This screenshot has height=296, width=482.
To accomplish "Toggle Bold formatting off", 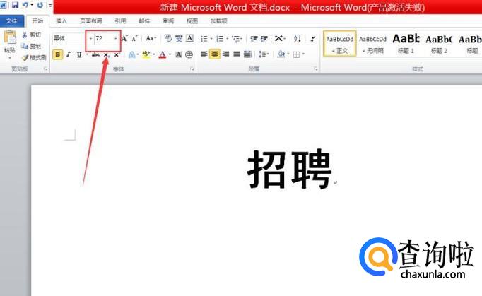I will [x=57, y=54].
